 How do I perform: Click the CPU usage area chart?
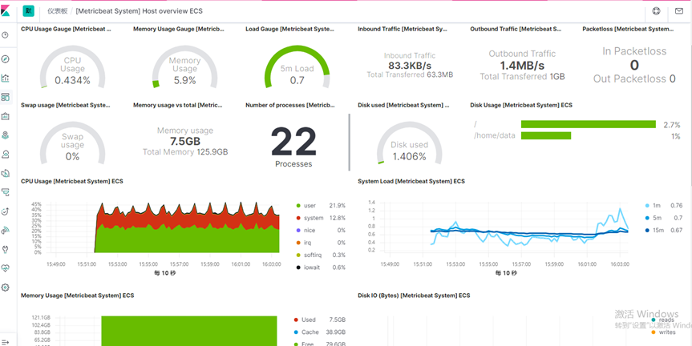[188, 228]
